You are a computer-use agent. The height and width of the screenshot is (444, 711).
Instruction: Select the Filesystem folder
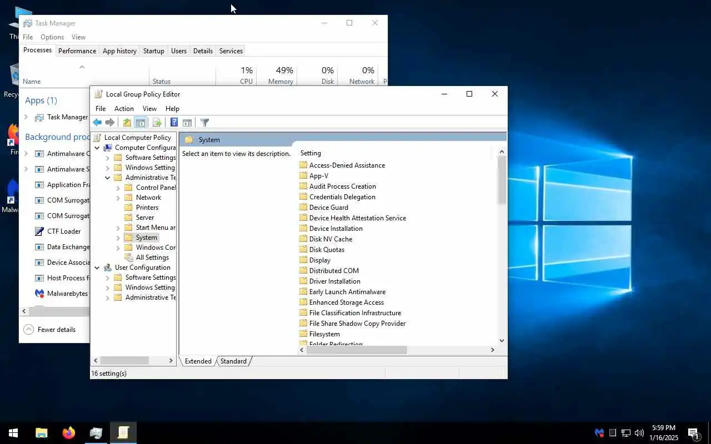(x=319, y=334)
